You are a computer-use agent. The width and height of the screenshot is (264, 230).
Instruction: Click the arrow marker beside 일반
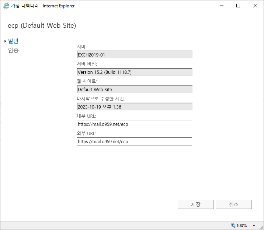tap(5, 41)
